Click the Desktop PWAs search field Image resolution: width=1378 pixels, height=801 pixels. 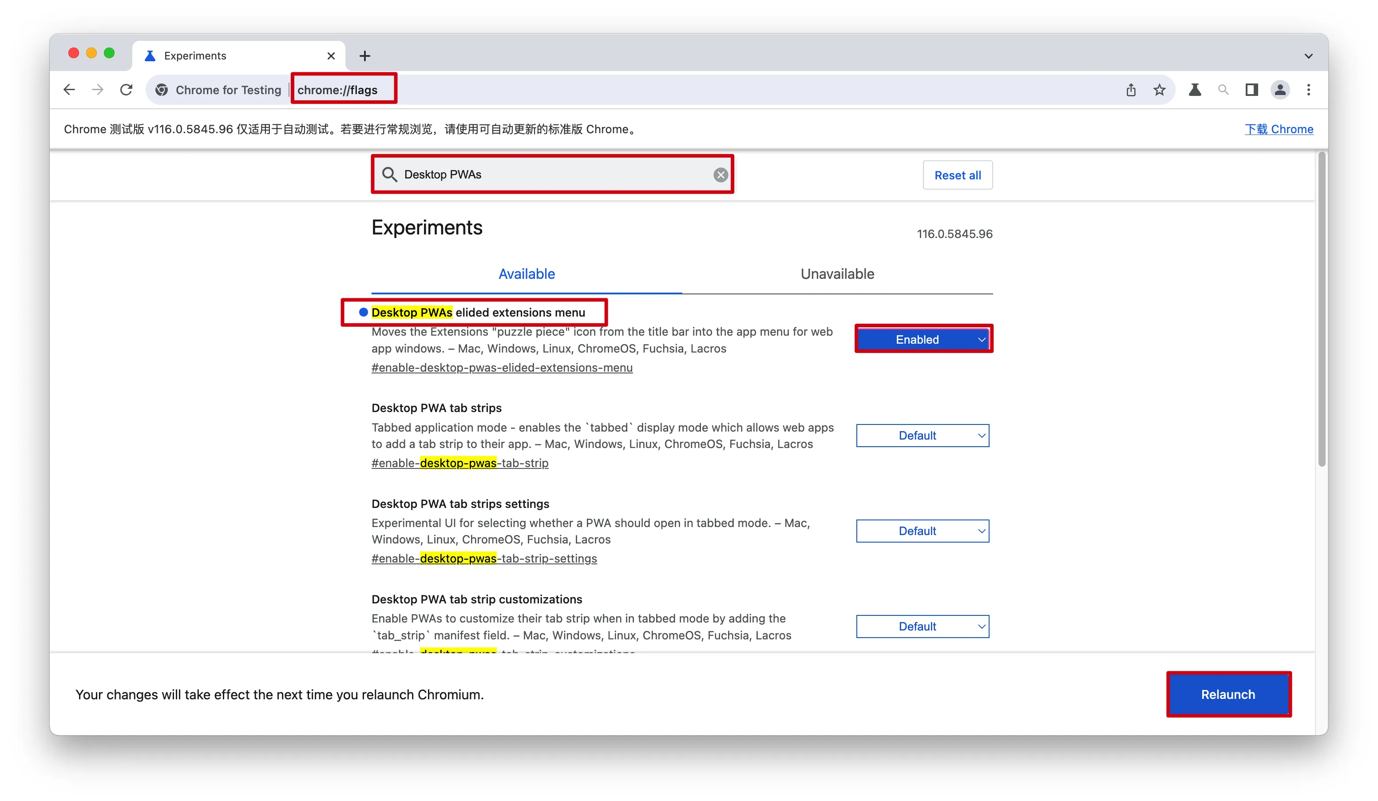tap(552, 174)
